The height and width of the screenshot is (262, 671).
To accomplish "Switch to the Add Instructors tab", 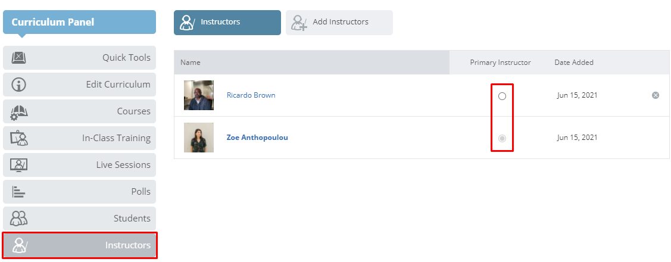I will (x=339, y=22).
